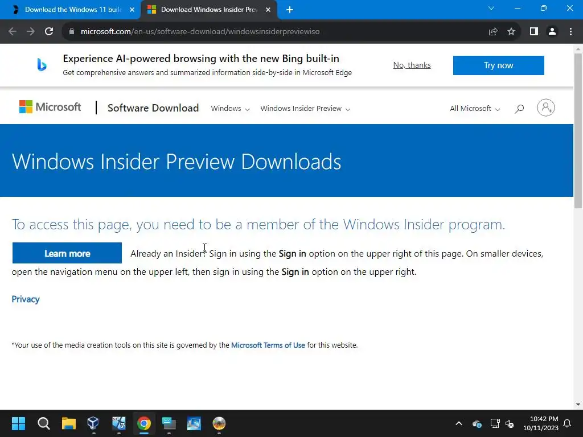Close the 'Download Windows Insider Preview' tab
Viewport: 583px width, 437px height.
pos(268,10)
